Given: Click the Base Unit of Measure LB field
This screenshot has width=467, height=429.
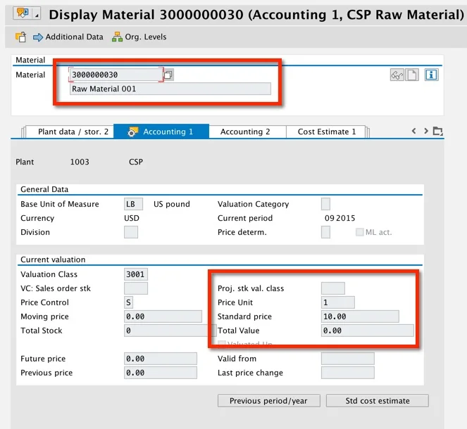Looking at the screenshot, I should 133,204.
